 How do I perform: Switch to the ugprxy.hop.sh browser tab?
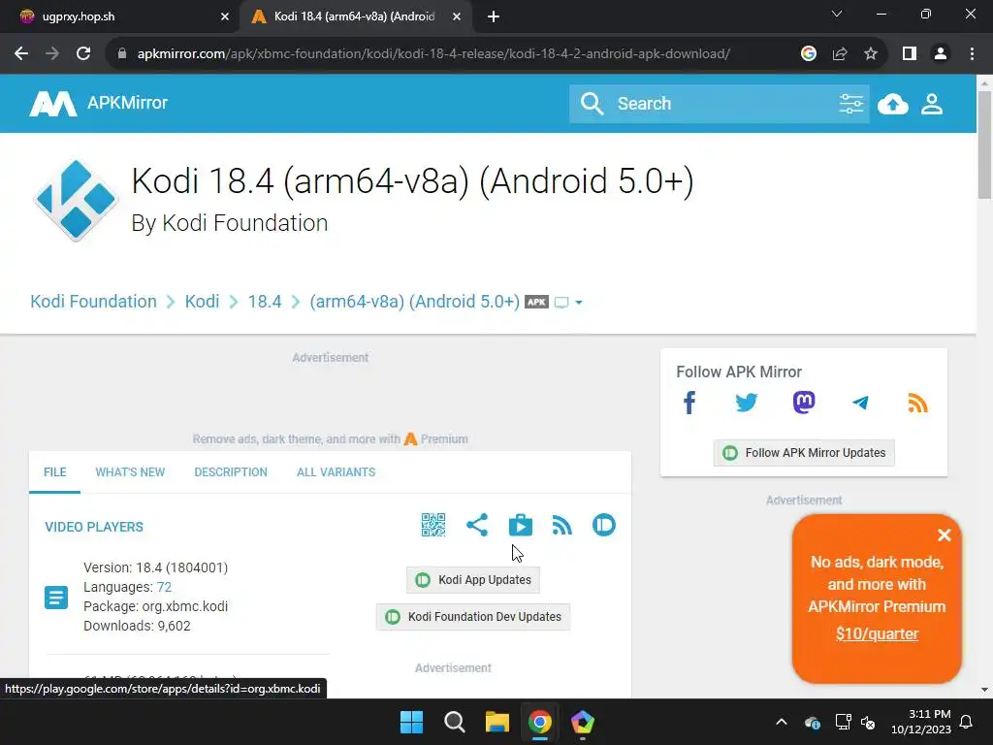[120, 16]
